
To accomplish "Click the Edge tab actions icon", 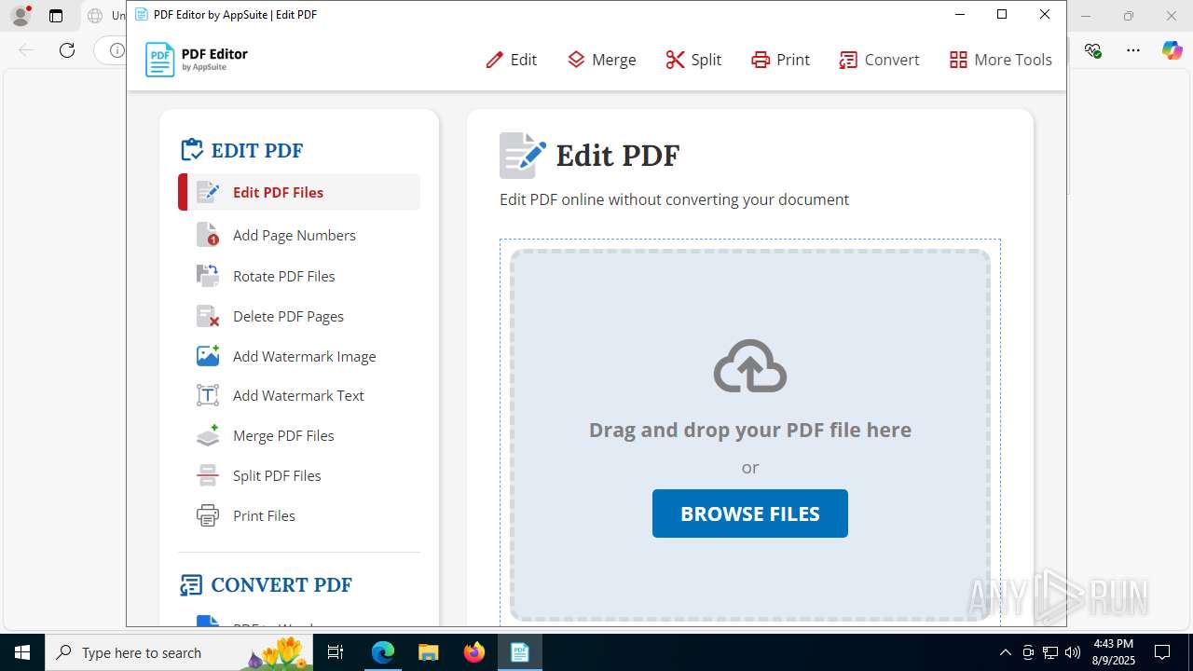I will (56, 16).
